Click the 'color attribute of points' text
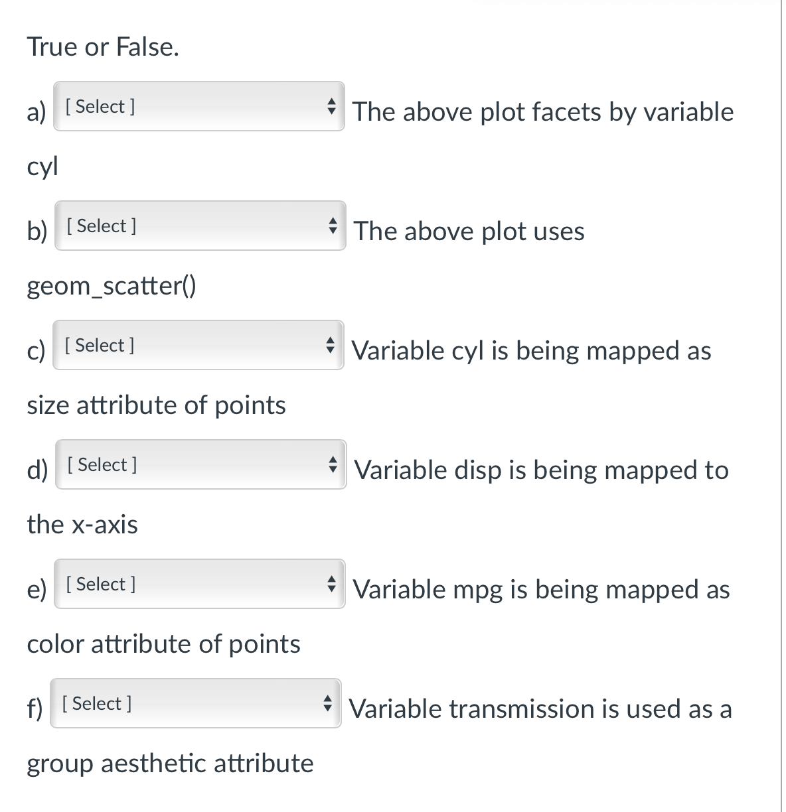The image size is (786, 812). pos(163,643)
